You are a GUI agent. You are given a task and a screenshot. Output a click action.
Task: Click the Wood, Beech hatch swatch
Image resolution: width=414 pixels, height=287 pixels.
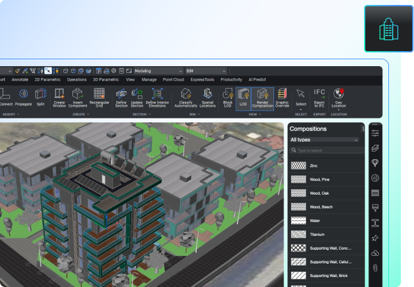(298, 207)
